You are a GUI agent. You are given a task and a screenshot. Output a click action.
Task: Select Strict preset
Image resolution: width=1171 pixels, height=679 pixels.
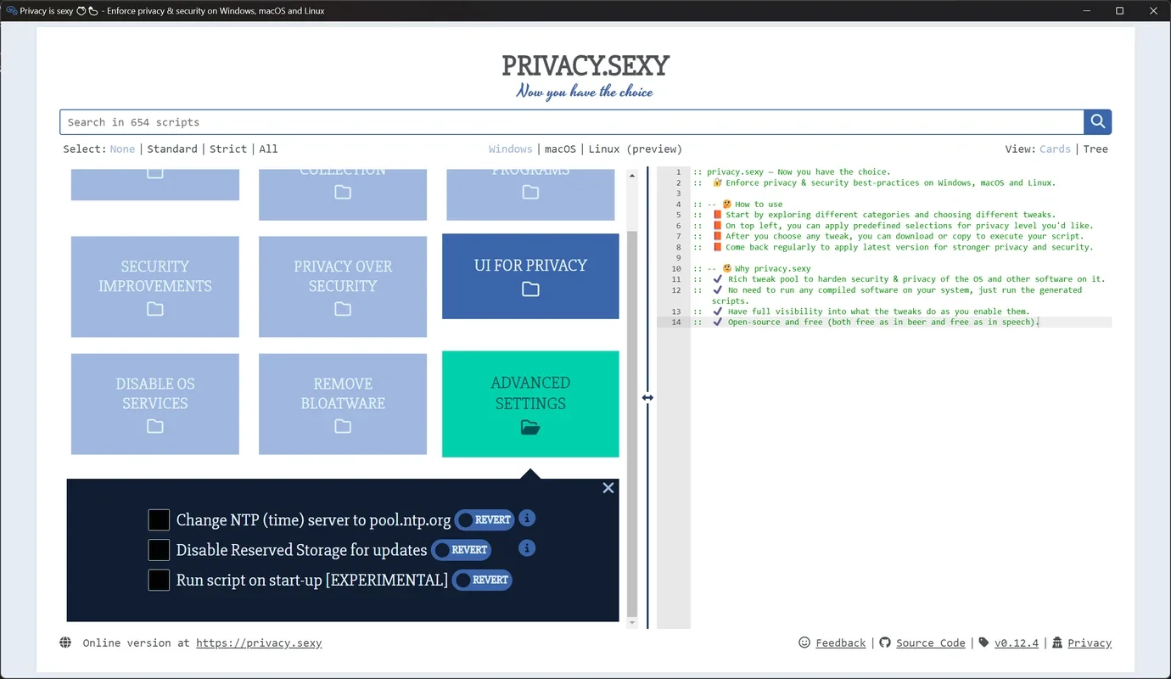tap(228, 149)
